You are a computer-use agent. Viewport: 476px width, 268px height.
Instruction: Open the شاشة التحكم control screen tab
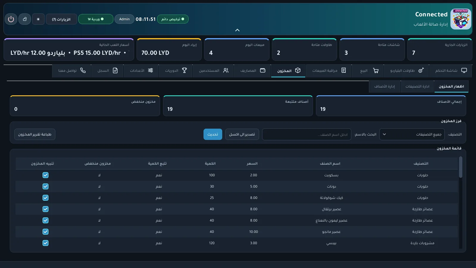pos(451,71)
